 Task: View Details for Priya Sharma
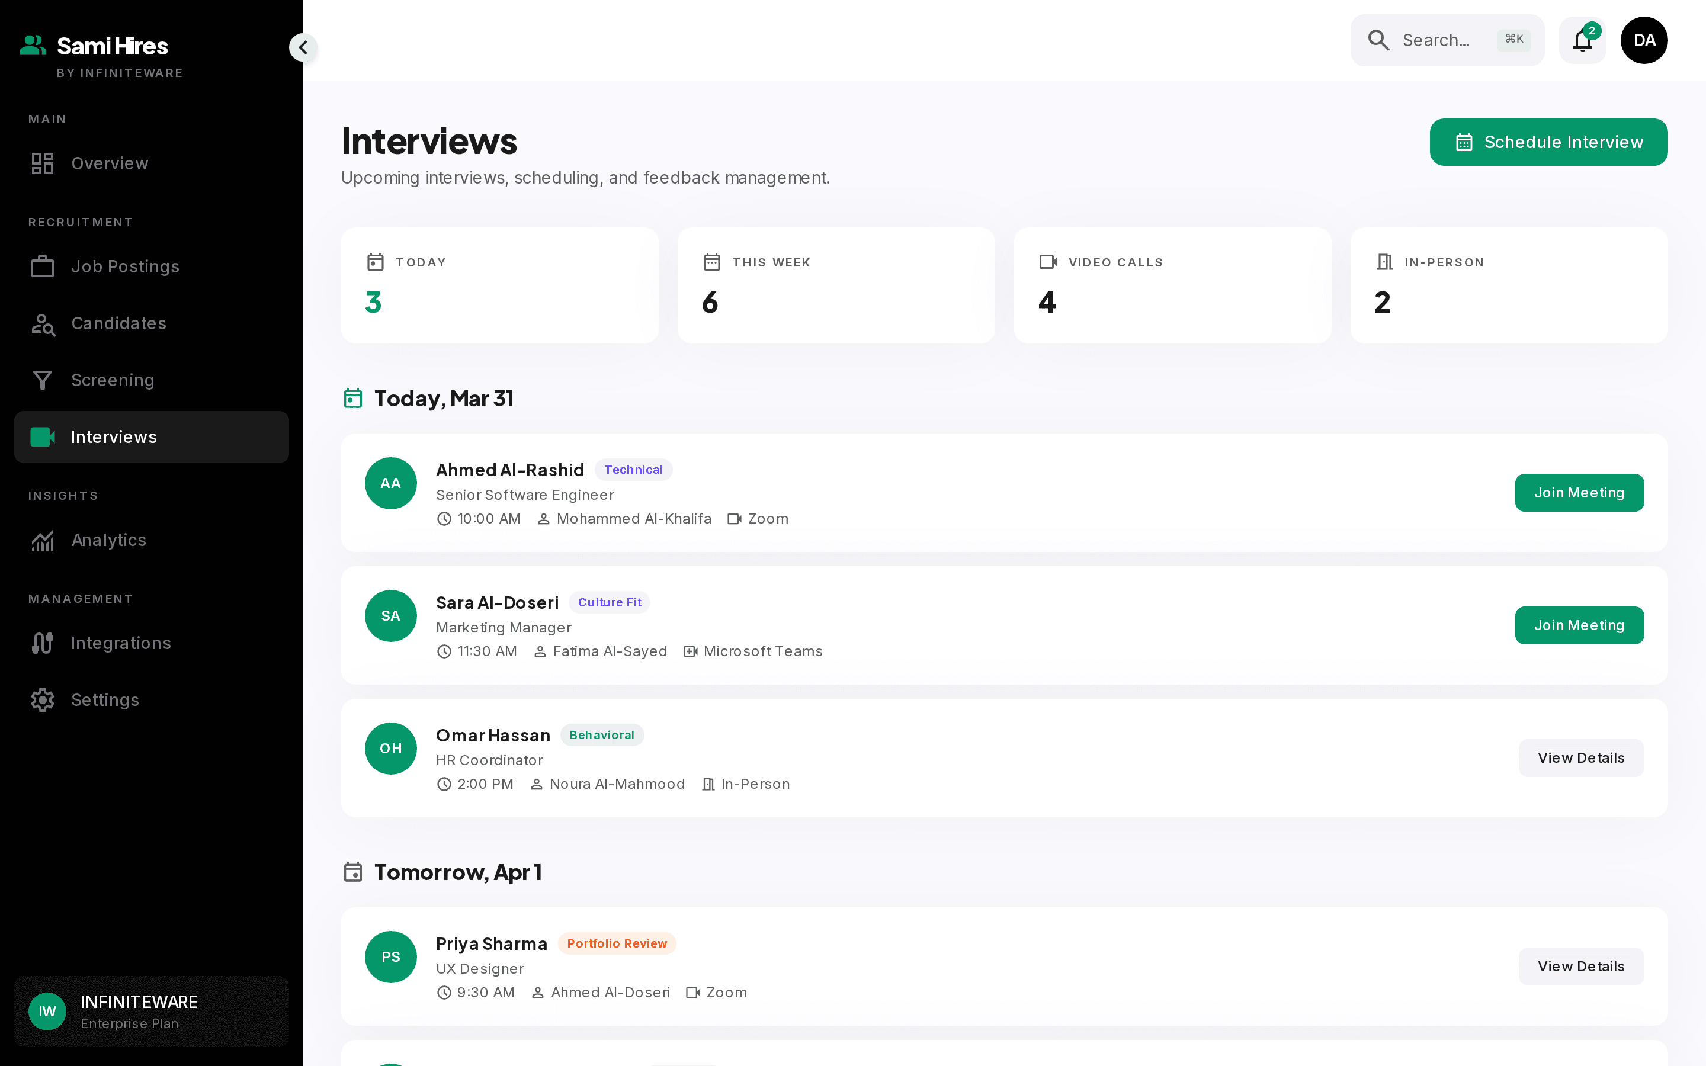click(1581, 967)
